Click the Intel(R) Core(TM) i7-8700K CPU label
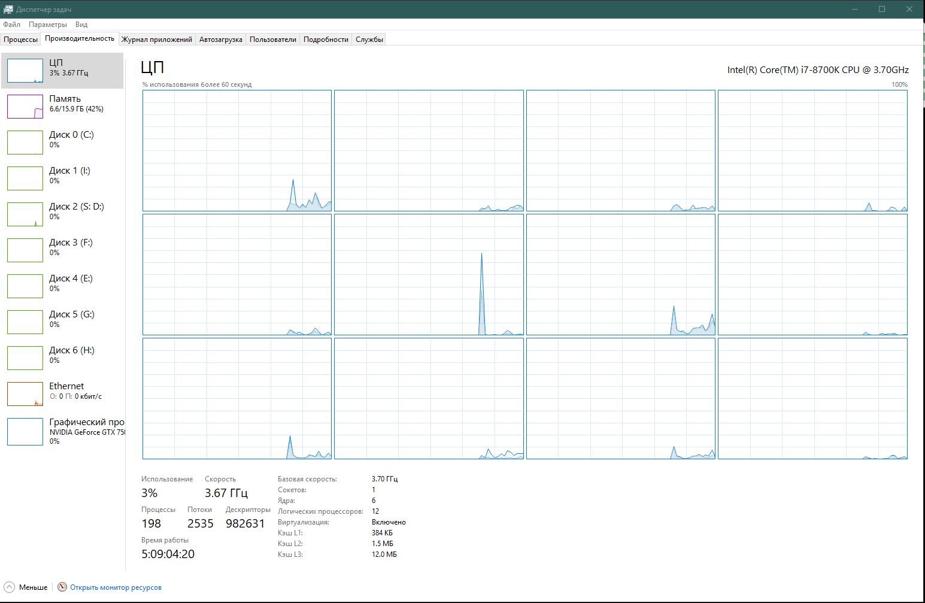The width and height of the screenshot is (925, 603). click(818, 69)
